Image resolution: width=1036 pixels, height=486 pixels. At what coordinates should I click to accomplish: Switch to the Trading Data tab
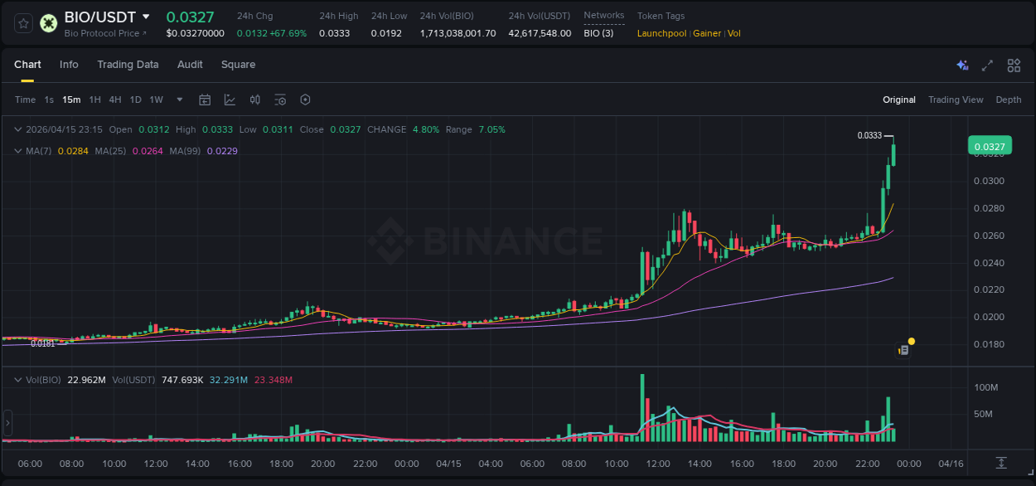pyautogui.click(x=128, y=65)
